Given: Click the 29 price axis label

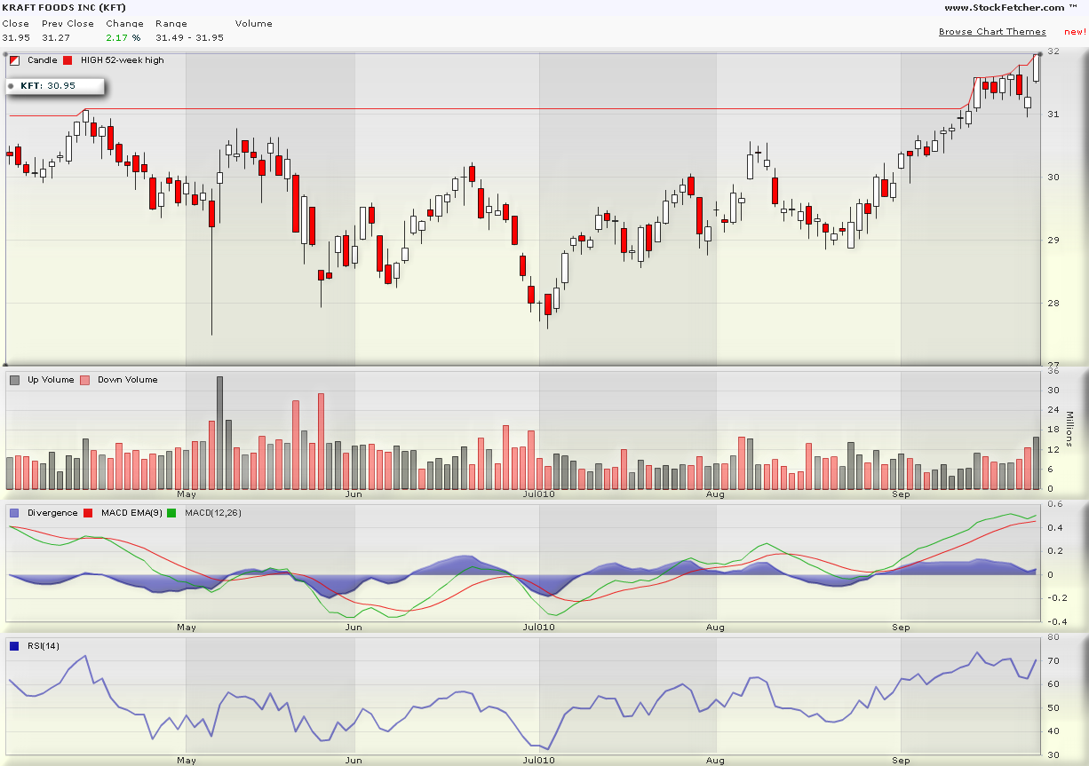Looking at the screenshot, I should [1054, 241].
